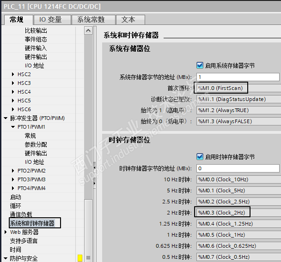Select 硬件输入 in the tree
Image resolution: width=281 pixels, height=262 pixels.
click(x=36, y=48)
